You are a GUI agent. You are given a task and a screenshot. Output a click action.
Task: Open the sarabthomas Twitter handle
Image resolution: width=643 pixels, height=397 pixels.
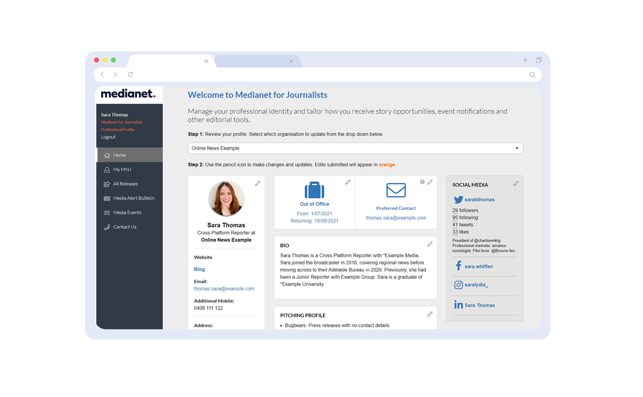point(479,200)
